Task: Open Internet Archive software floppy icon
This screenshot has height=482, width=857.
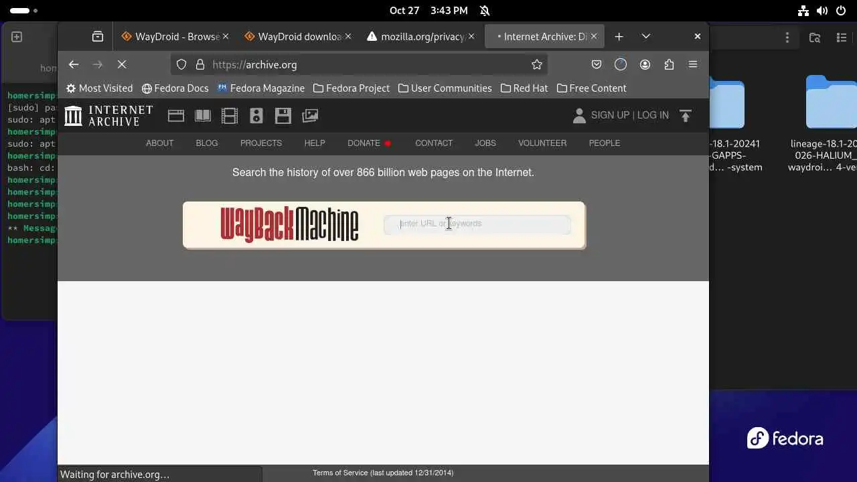Action: coord(283,116)
